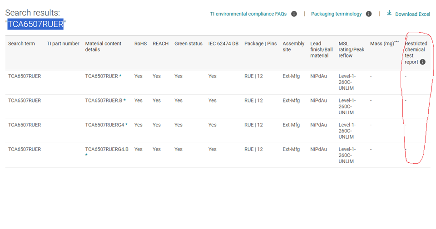
Task: Click IEC 62474 Yes in TCA6507RUERG4.B row
Action: click(212, 149)
